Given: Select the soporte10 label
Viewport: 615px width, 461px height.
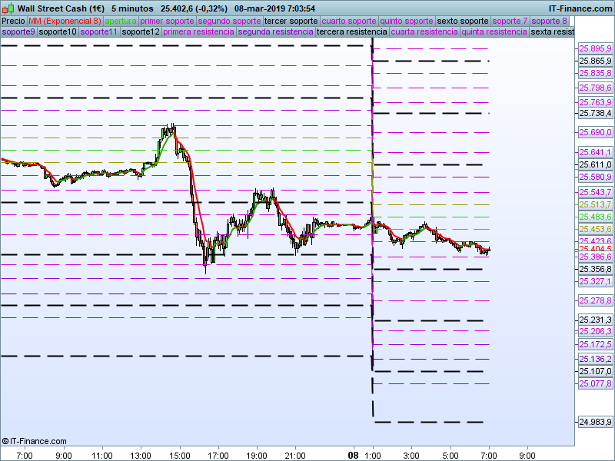Looking at the screenshot, I should (x=58, y=32).
